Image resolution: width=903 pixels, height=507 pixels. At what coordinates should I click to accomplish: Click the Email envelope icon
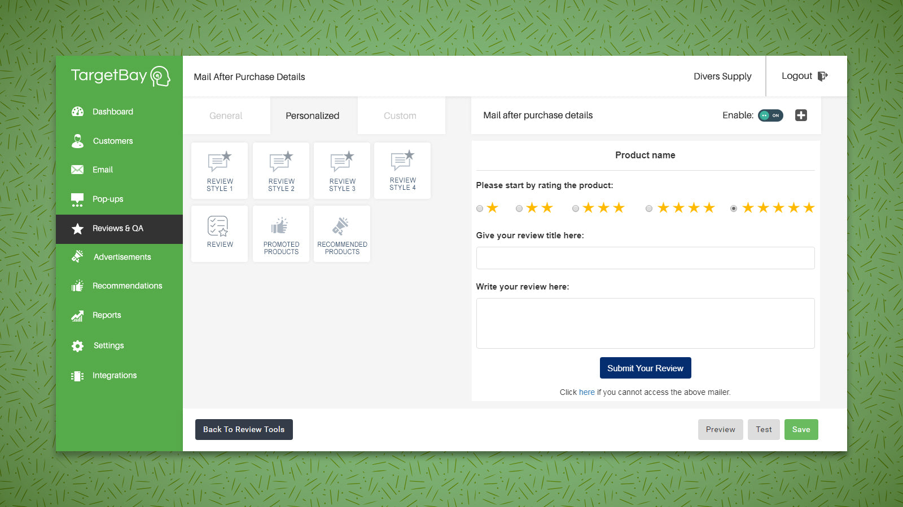tap(77, 170)
